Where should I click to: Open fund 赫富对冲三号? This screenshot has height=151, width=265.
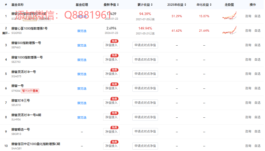pyautogui.click(x=20, y=100)
